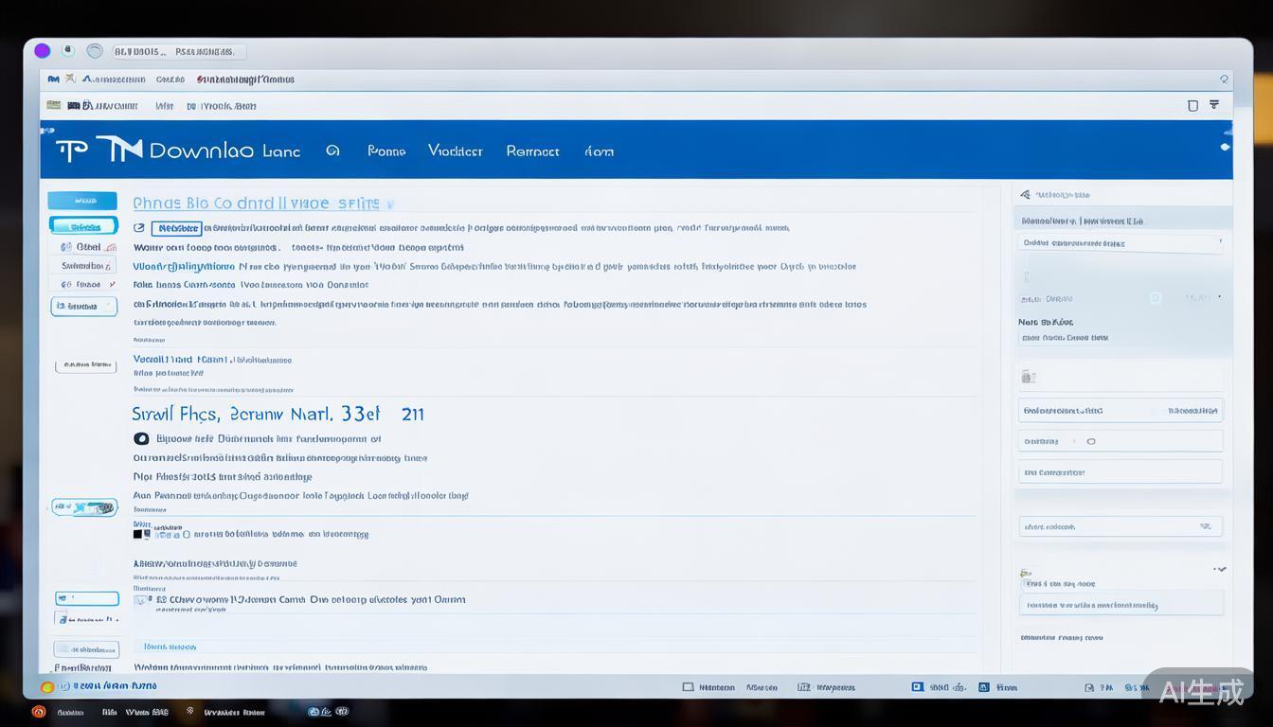Open the first dropdown field in the right sidebar

point(1120,243)
